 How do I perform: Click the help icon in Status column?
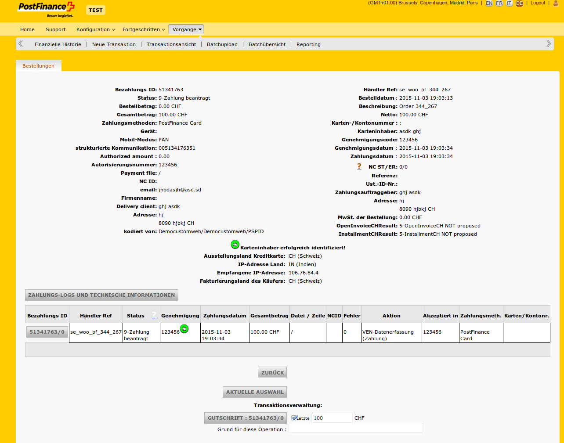coord(154,315)
